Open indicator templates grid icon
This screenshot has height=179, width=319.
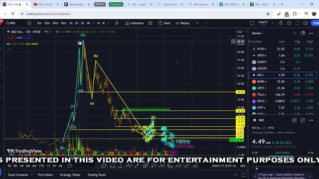coord(150,23)
